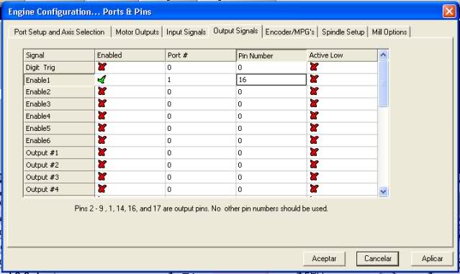The image size is (460, 274).
Task: Edit Port # cell for Output #1
Action: [200, 152]
